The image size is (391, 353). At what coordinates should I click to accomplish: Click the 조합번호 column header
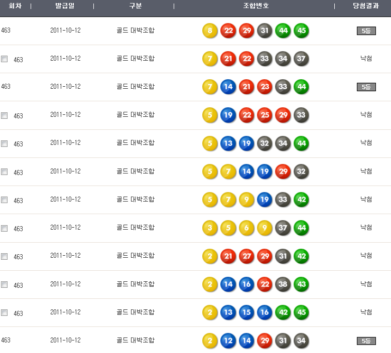tap(255, 6)
